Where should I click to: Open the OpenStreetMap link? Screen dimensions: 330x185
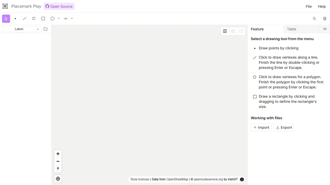pos(177,179)
